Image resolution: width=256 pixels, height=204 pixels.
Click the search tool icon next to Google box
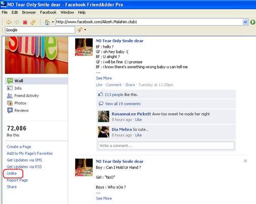(x=80, y=30)
